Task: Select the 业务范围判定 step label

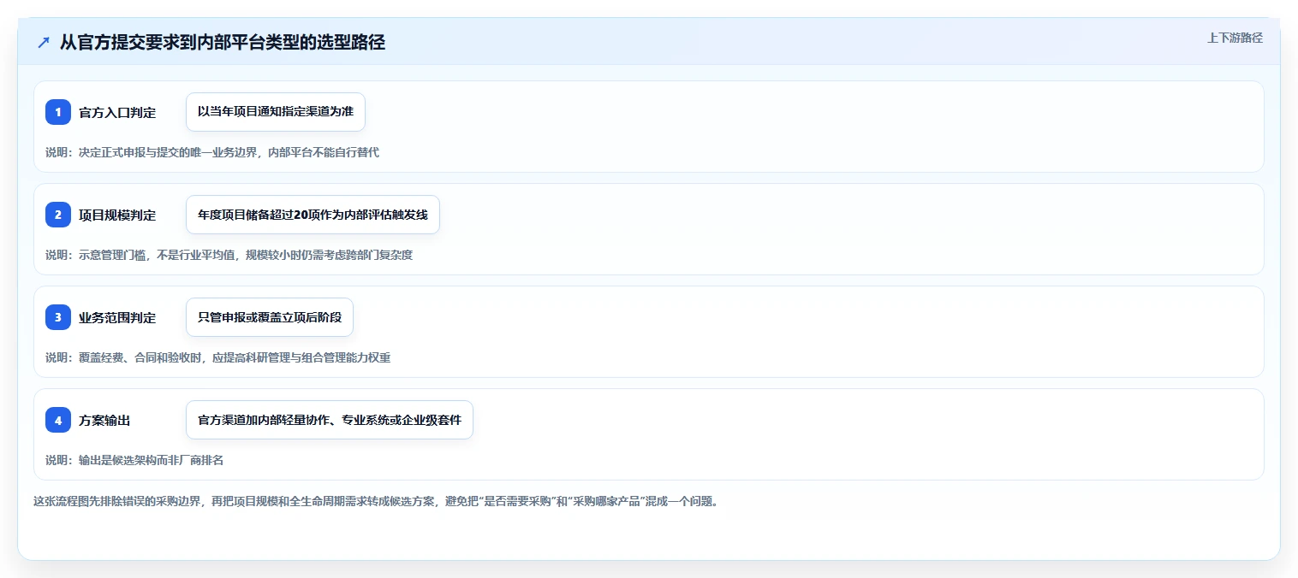Action: 117,317
